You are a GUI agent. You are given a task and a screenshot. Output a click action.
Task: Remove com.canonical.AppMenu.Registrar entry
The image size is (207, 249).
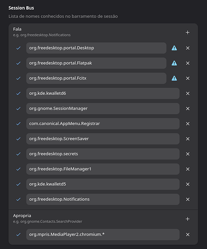click(188, 124)
